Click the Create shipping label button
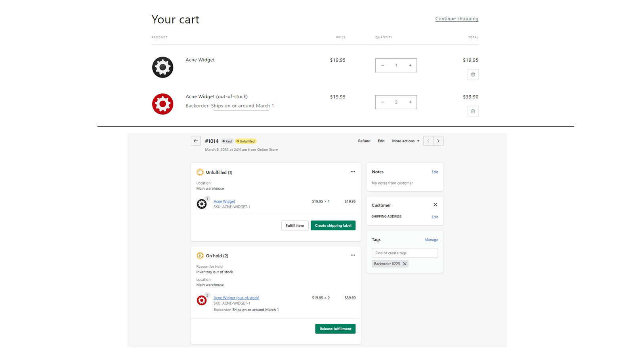Image resolution: width=634 pixels, height=356 pixels. [333, 225]
